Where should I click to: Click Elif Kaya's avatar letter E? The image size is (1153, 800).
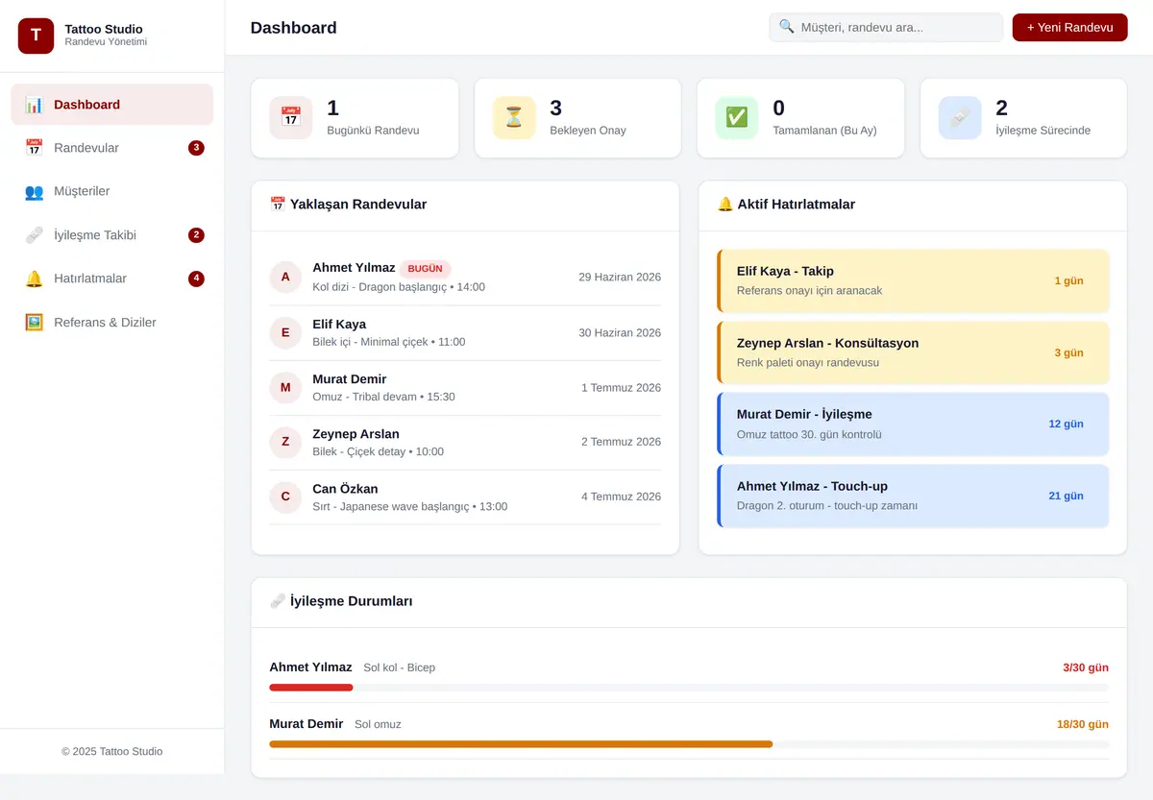click(285, 333)
